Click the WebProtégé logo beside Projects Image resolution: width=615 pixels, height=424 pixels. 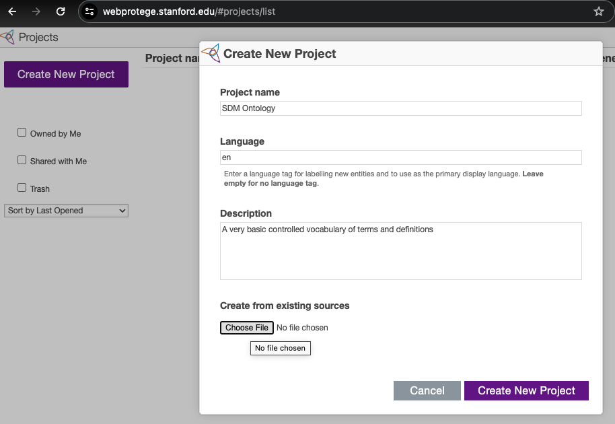click(x=7, y=37)
